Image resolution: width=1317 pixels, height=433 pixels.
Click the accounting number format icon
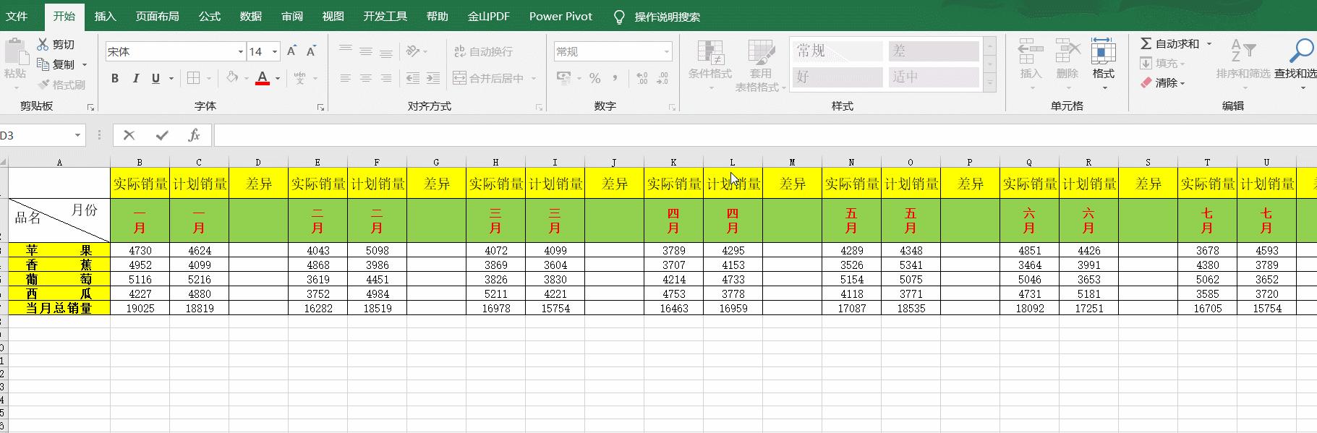564,78
